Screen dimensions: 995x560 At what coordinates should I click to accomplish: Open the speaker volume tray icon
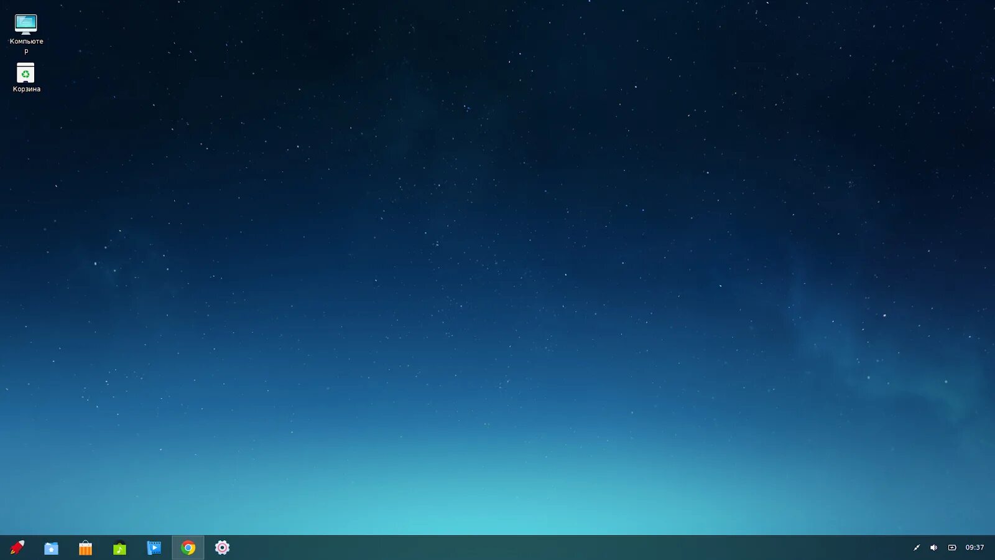point(933,548)
